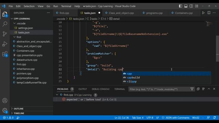219x123 pixels.
Task: Select 'cpp' autocomplete suggestion
Action: (x=167, y=73)
